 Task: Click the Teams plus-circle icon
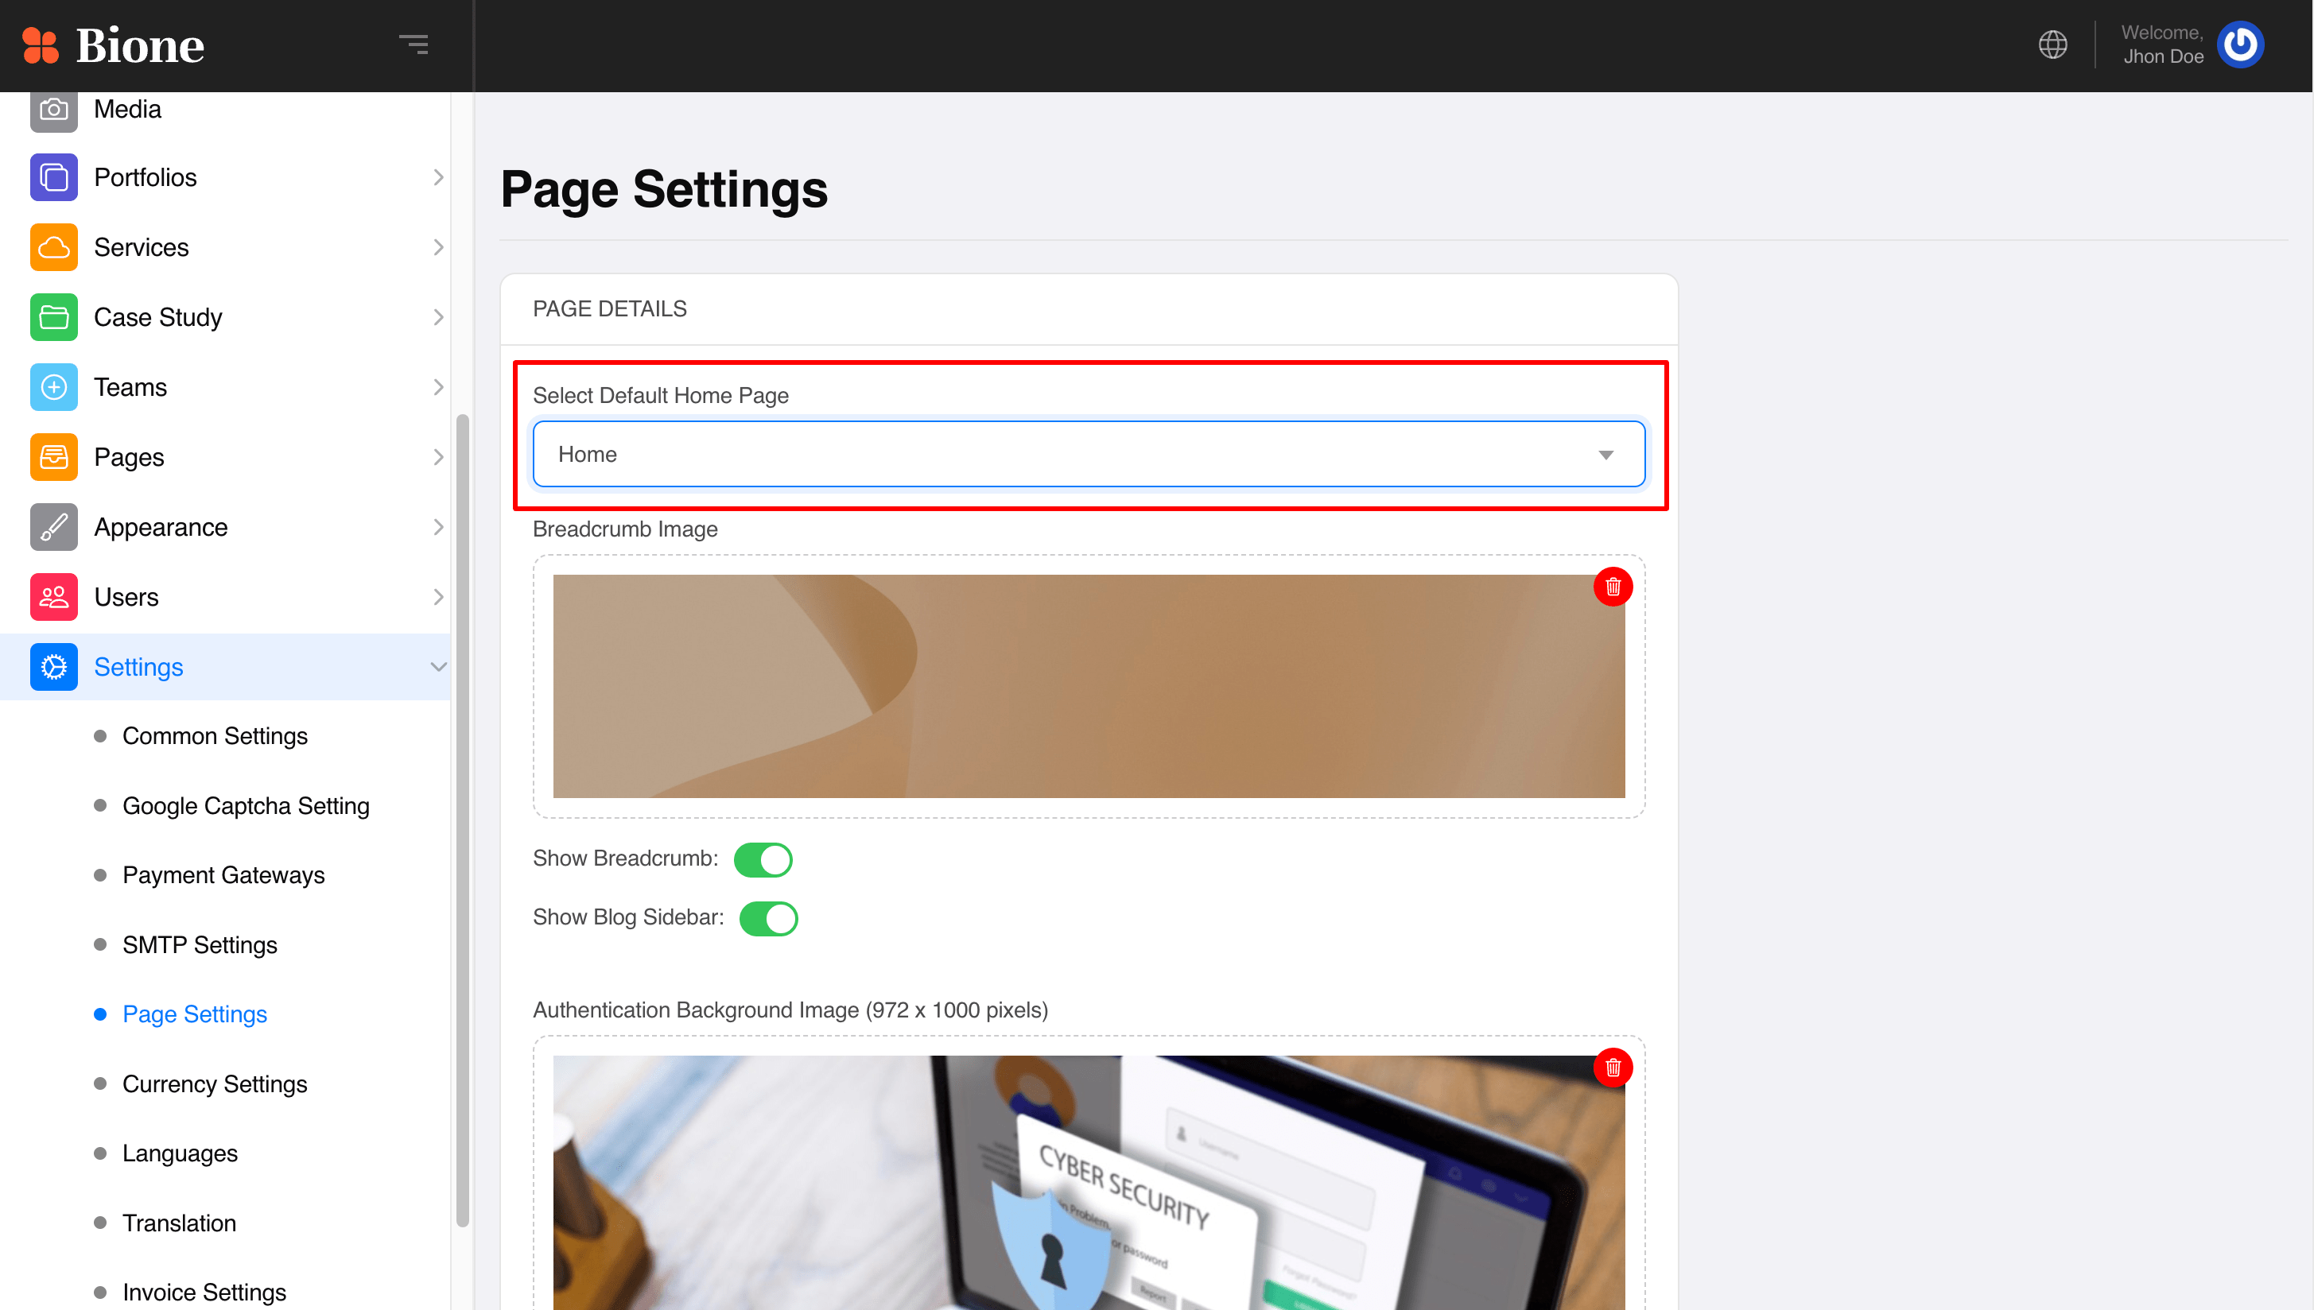coord(53,388)
